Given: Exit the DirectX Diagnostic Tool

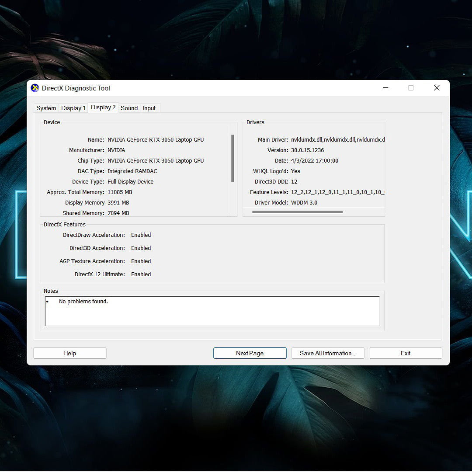Looking at the screenshot, I should (x=405, y=353).
